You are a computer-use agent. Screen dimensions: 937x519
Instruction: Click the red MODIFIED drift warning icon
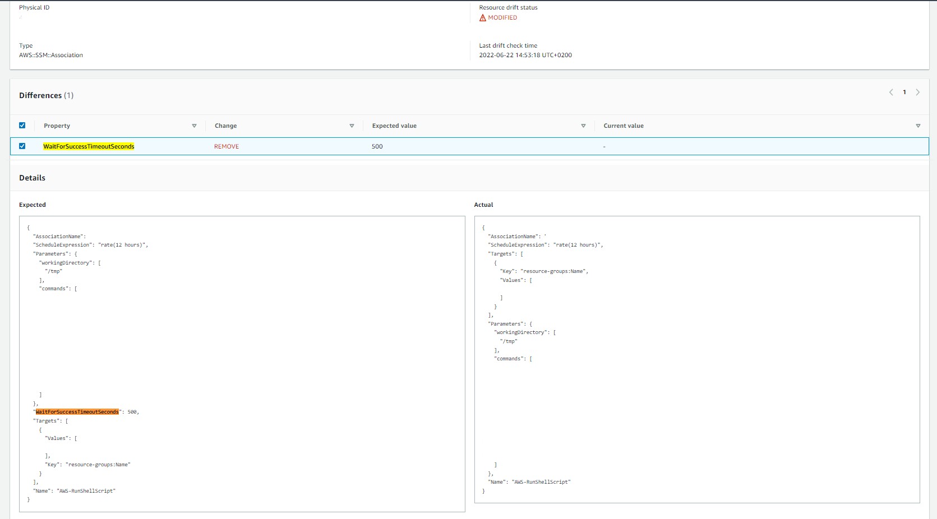pos(483,17)
